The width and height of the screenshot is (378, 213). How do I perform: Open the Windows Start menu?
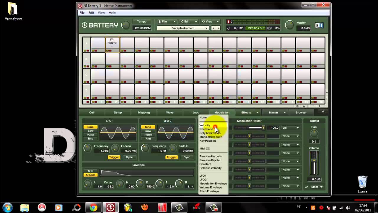point(7,207)
